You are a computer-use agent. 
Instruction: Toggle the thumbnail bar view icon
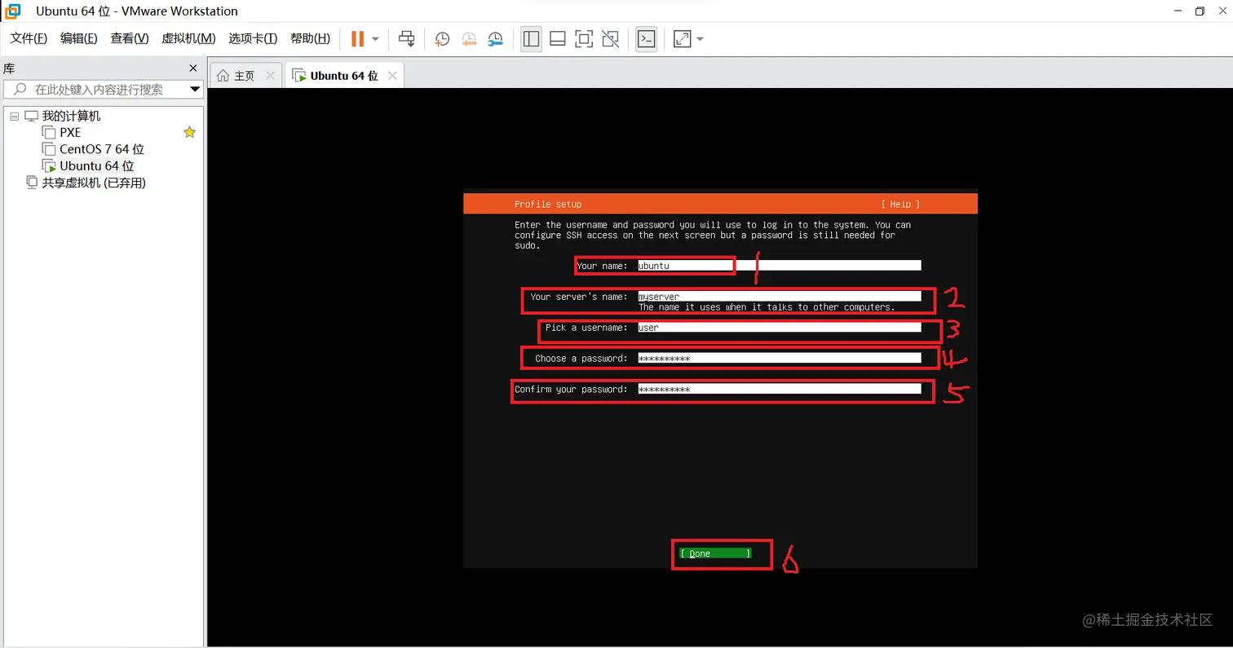558,38
